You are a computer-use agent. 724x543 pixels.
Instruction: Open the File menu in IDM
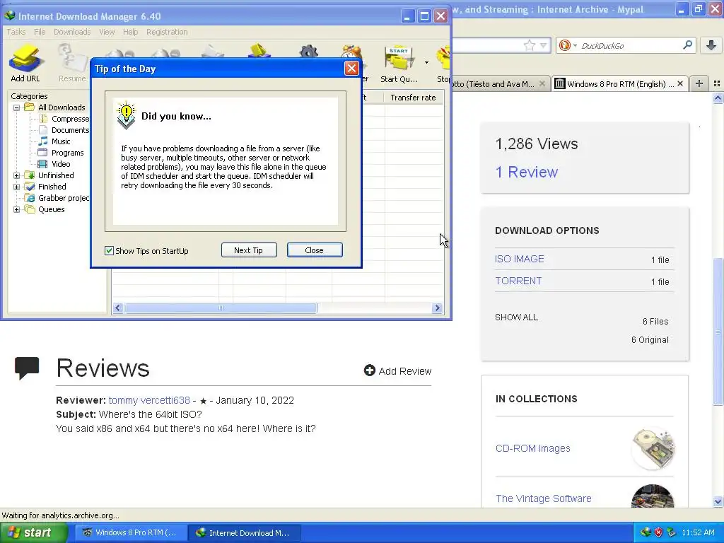(40, 32)
